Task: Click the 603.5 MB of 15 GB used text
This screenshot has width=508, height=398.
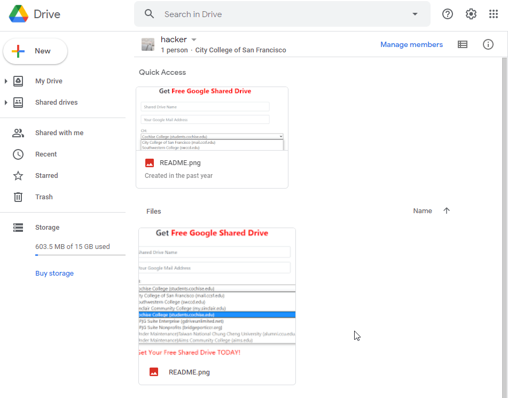Action: tap(73, 247)
